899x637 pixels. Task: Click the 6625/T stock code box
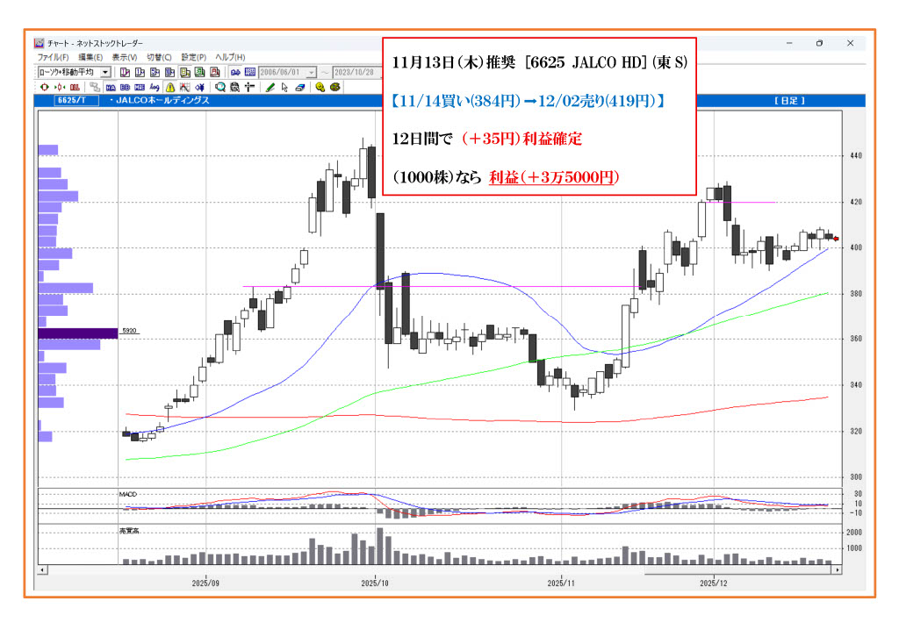click(72, 101)
